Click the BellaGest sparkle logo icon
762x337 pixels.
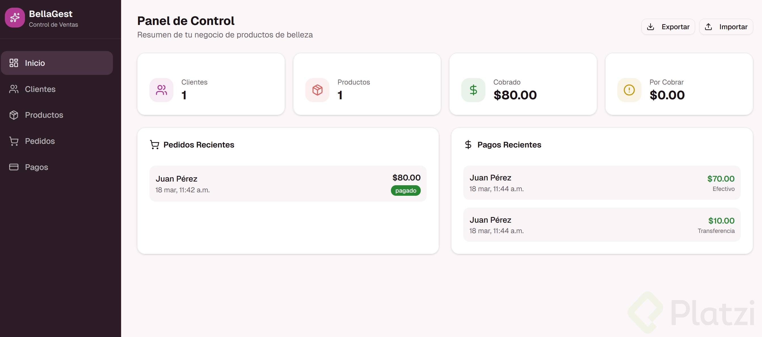click(x=15, y=18)
